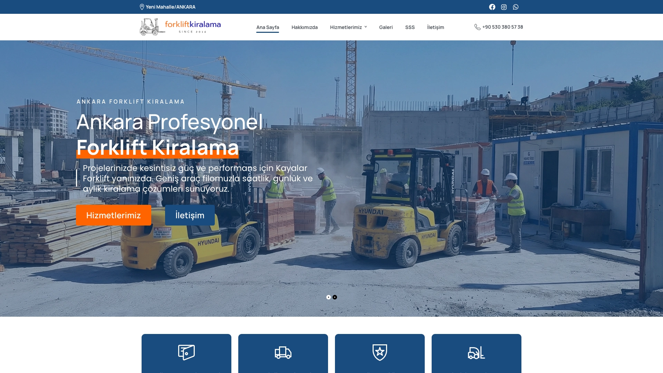Viewport: 663px width, 373px height.
Task: Open the SSS menu link
Action: [410, 27]
